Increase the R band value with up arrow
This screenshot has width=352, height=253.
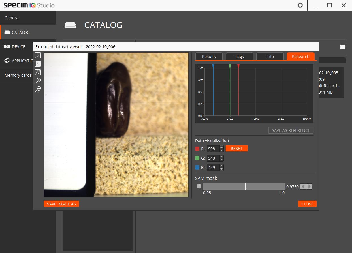click(221, 147)
